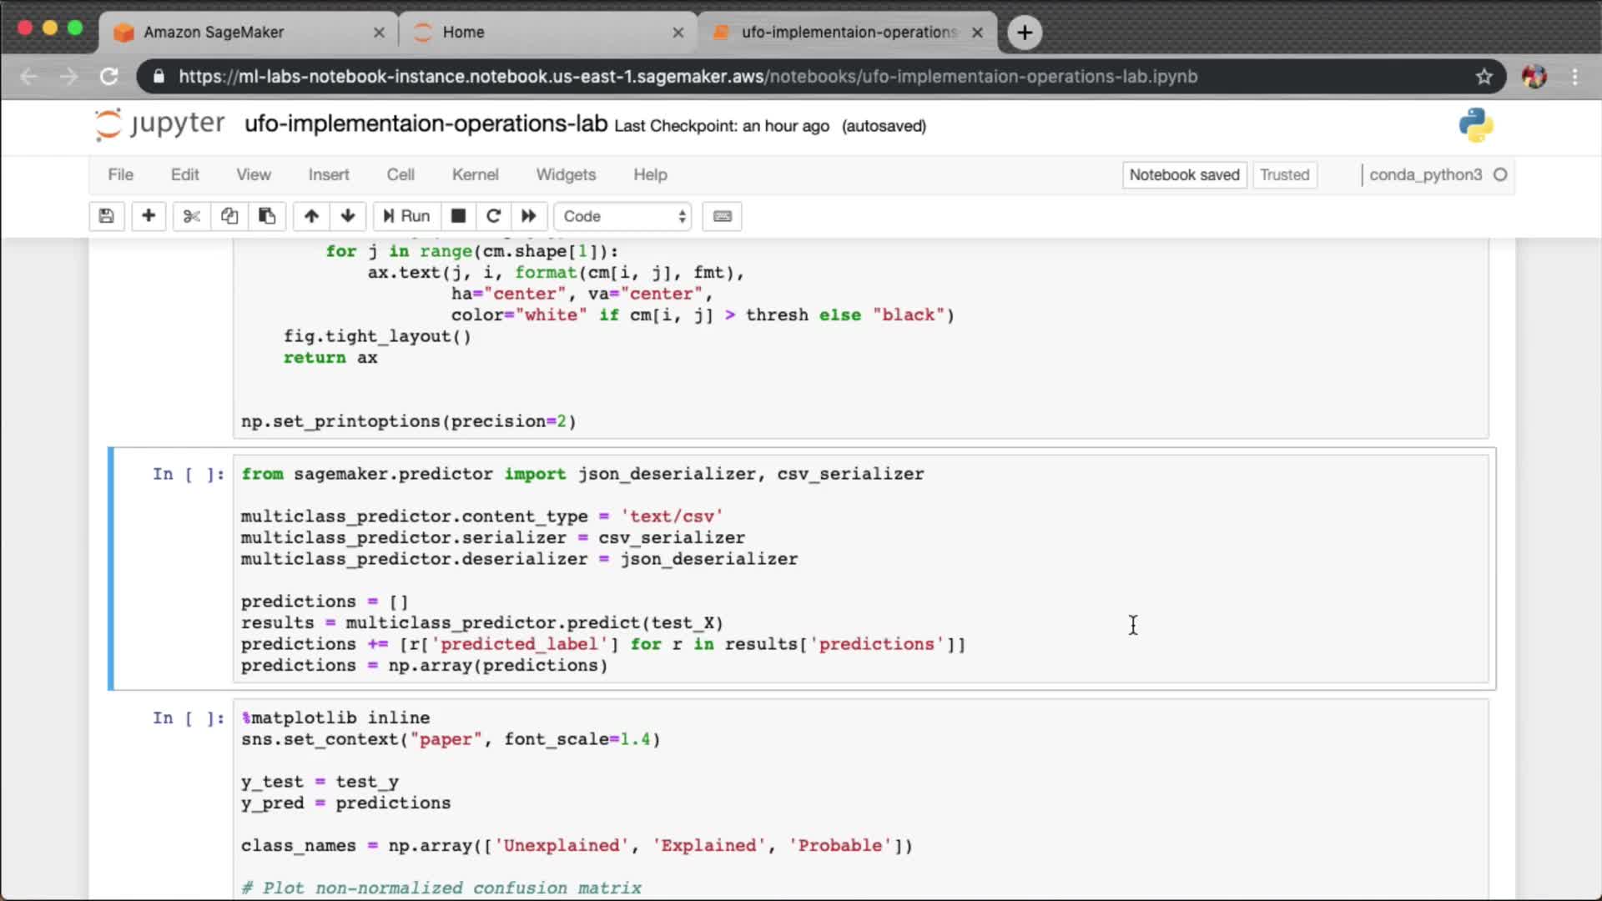Paste cells below icon
This screenshot has width=1602, height=901.
[x=267, y=216]
